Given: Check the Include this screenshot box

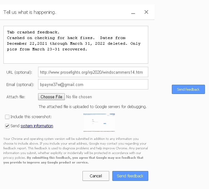Looking at the screenshot, I should [x=7, y=117].
